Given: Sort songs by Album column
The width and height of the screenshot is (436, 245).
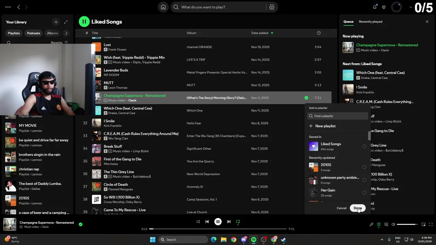Looking at the screenshot, I should (x=191, y=33).
